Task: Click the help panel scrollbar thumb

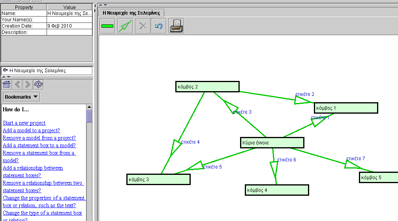Action: [89, 116]
